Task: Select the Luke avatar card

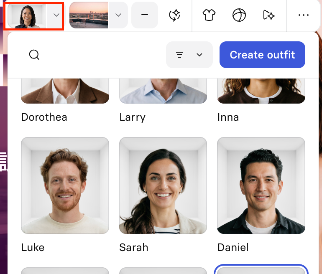Action: pos(65,185)
